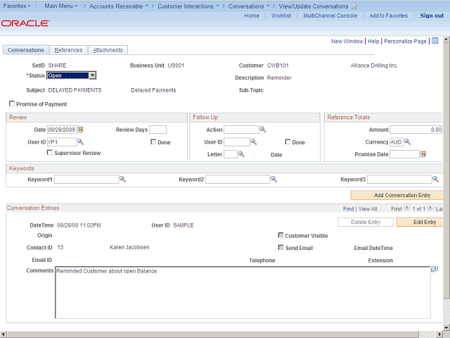Click the Keyword1 lookup icon
The image size is (450, 338).
(122, 180)
